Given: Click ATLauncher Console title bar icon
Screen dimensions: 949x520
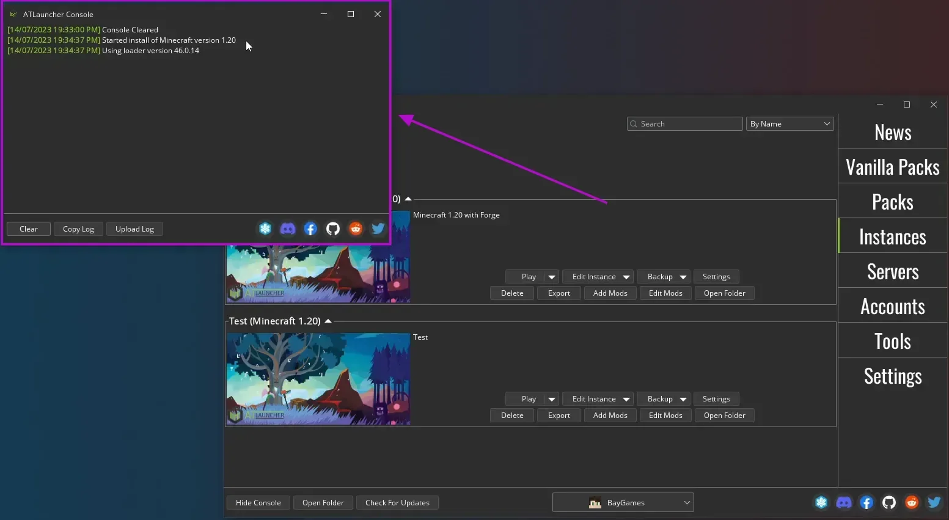Looking at the screenshot, I should pos(13,14).
